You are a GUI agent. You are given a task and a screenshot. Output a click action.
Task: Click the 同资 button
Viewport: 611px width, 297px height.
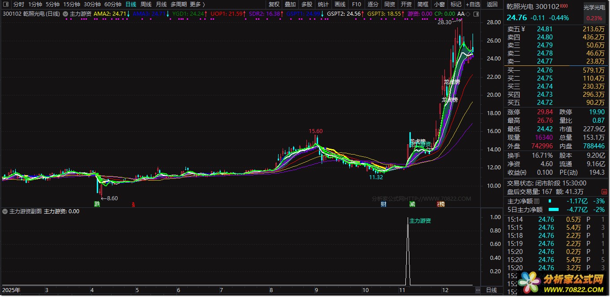click(x=389, y=4)
